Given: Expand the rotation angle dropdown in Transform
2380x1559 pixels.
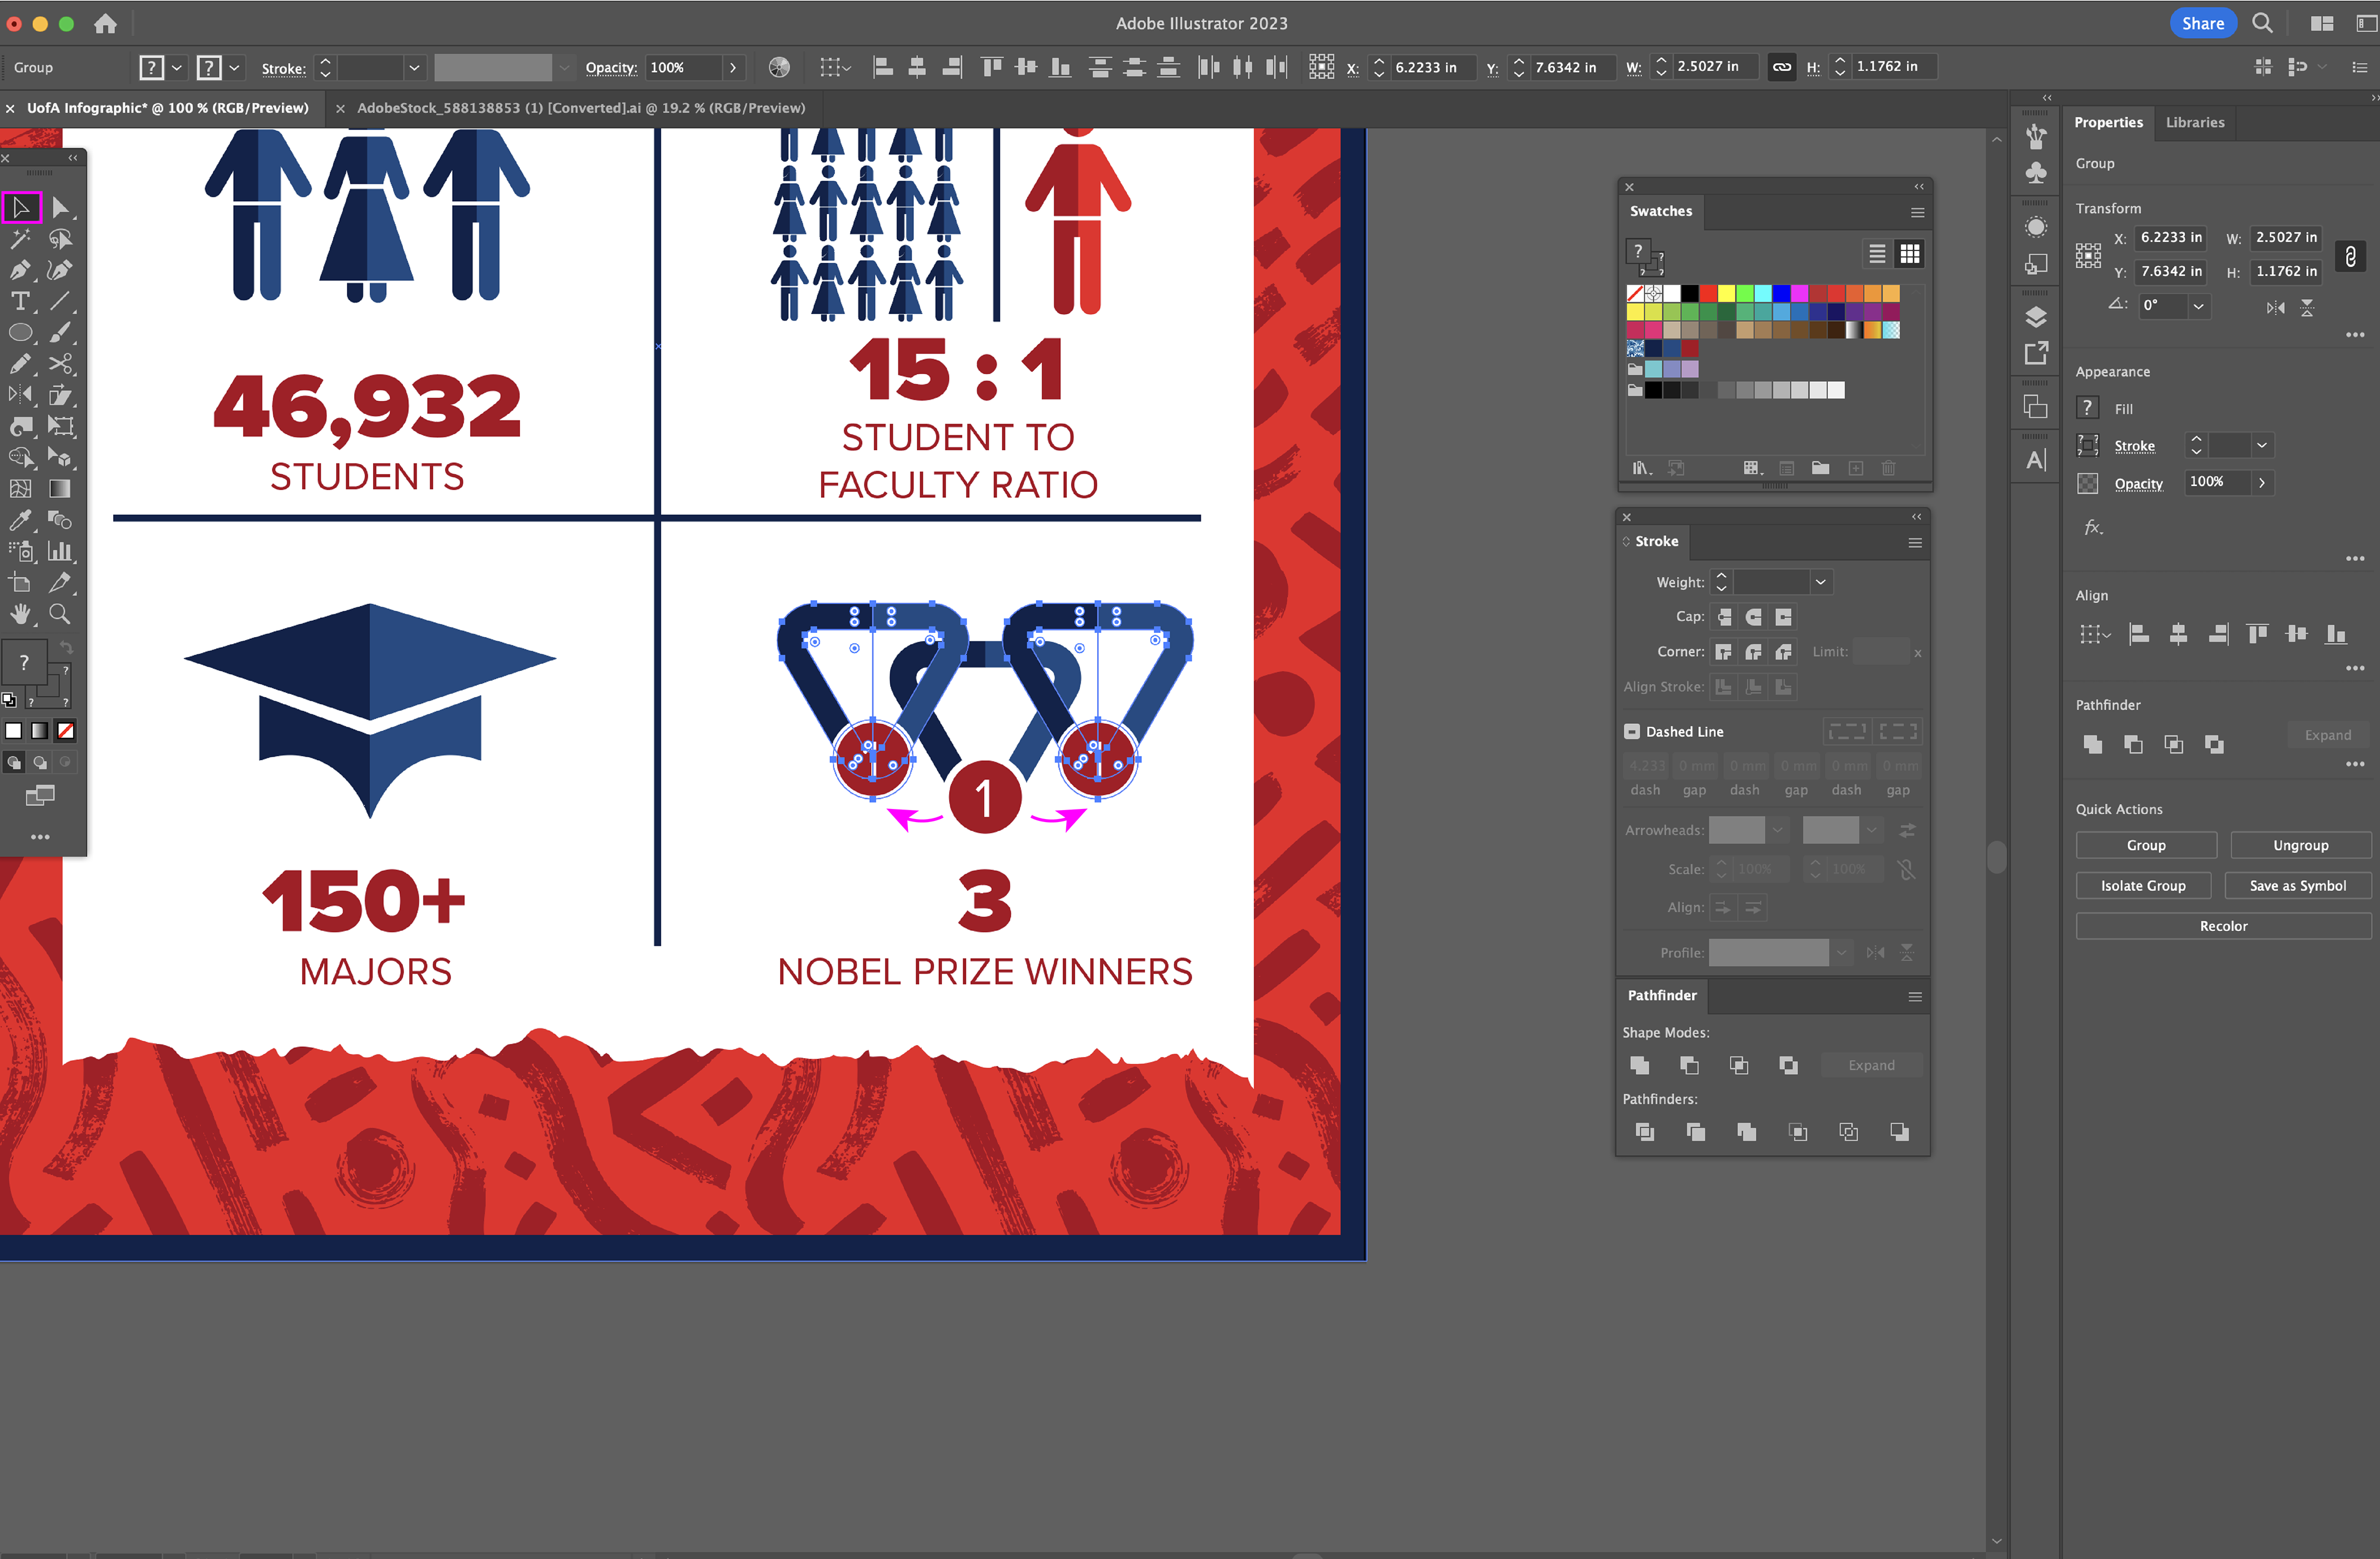Looking at the screenshot, I should (2198, 306).
